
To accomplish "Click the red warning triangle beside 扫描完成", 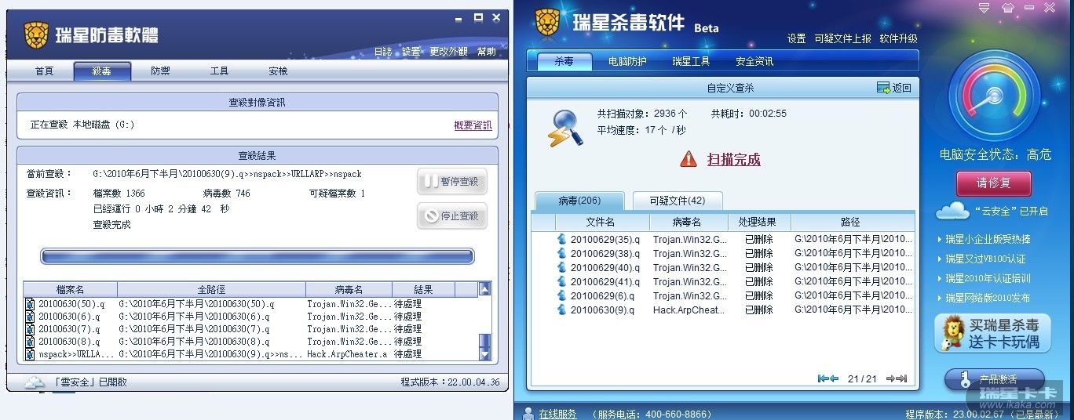I will tap(689, 159).
